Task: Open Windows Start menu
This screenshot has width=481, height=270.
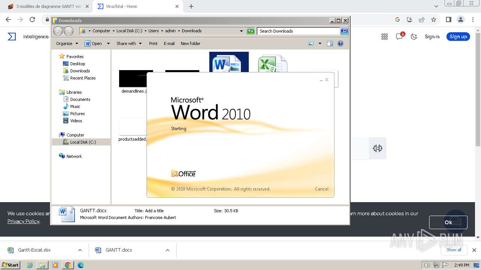Action: (x=11, y=265)
